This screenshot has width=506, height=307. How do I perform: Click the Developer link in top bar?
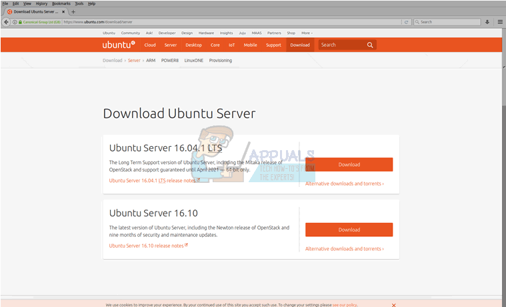point(167,33)
